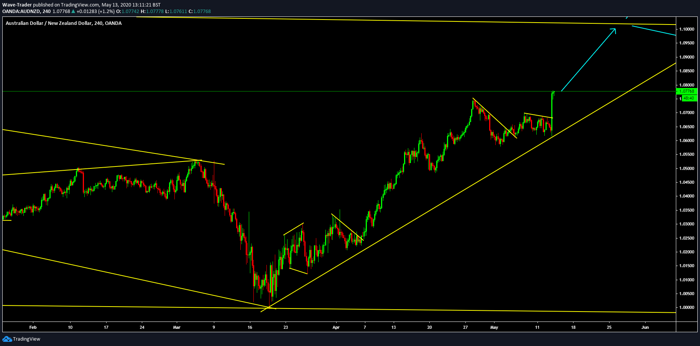
Task: Click the 24 date label in February
Action: point(142,327)
